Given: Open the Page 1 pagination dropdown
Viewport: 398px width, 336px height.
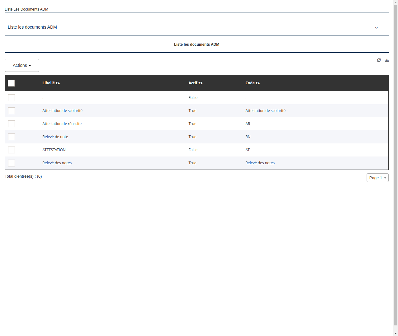Looking at the screenshot, I should [x=377, y=178].
